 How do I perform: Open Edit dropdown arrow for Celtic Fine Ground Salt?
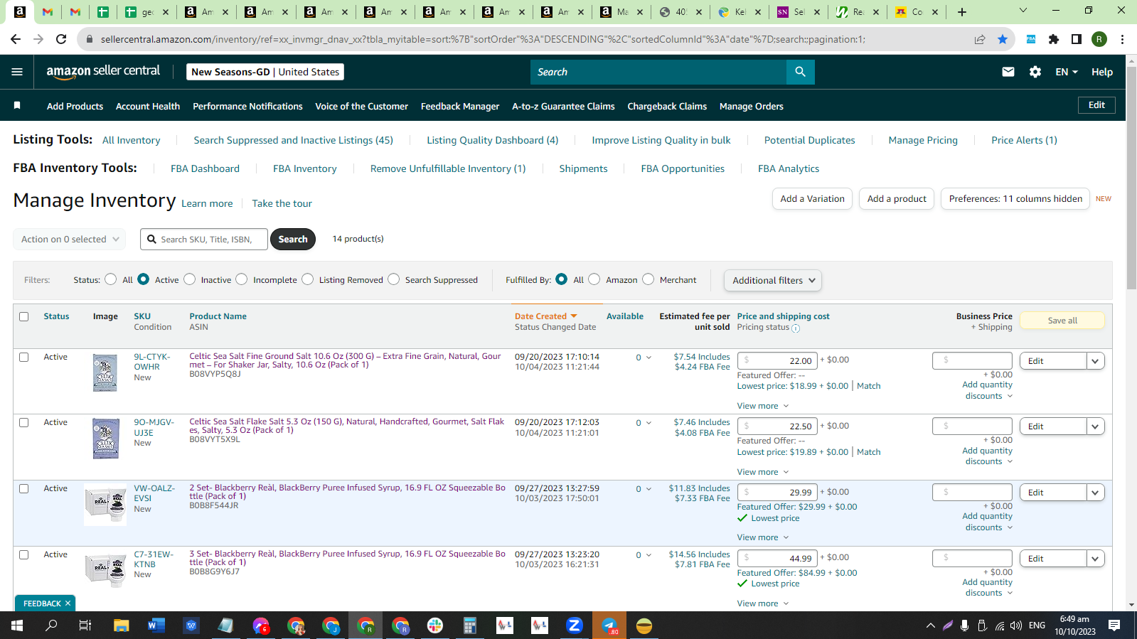pyautogui.click(x=1096, y=361)
